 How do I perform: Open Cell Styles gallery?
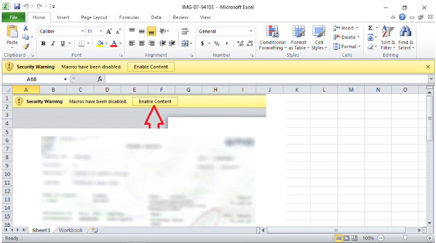tap(319, 37)
